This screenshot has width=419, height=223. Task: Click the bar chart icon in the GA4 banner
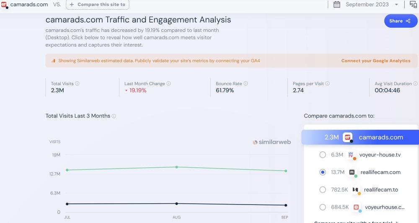(53, 61)
